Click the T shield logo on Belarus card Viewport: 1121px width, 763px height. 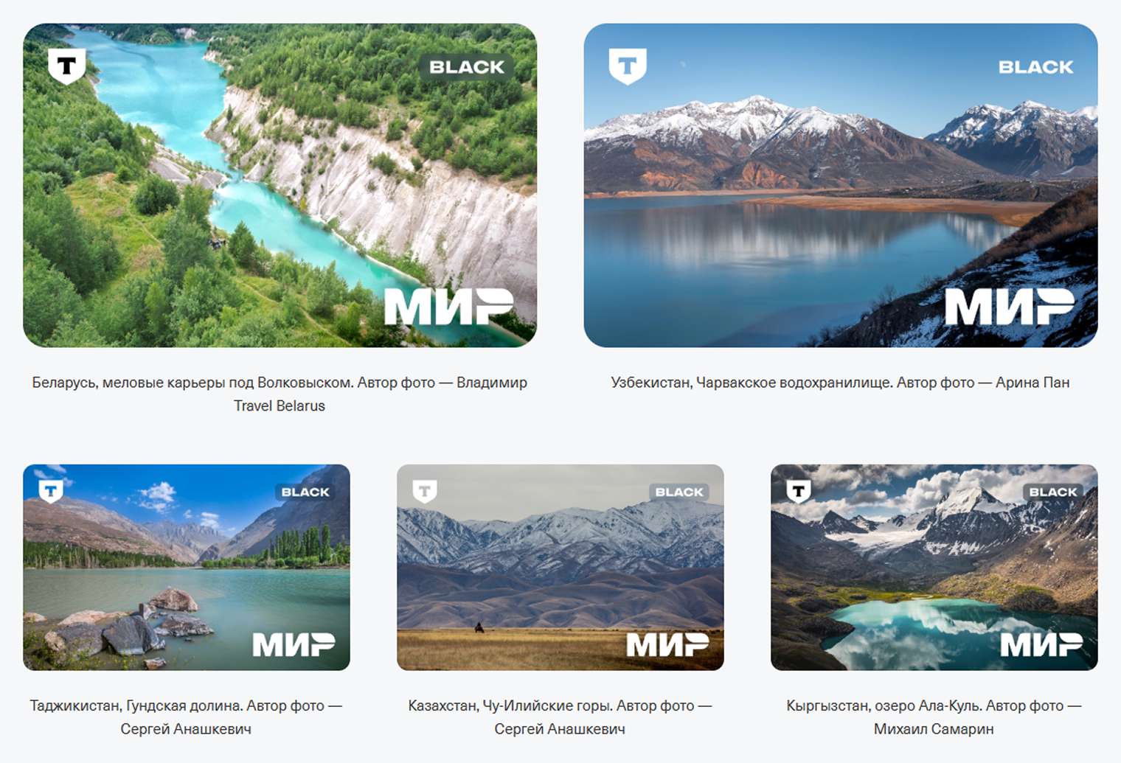(67, 66)
